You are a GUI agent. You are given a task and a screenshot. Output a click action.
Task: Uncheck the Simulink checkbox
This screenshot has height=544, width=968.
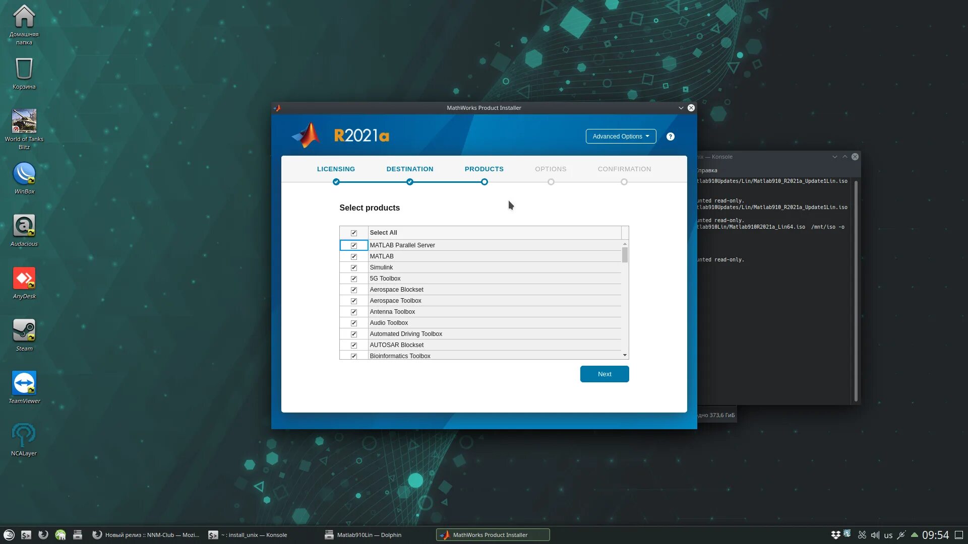point(354,267)
